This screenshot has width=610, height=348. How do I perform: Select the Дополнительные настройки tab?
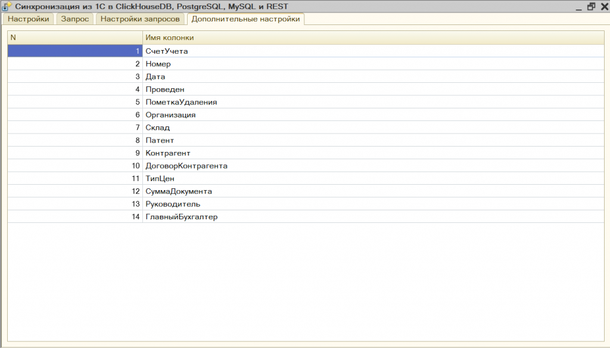(x=245, y=19)
